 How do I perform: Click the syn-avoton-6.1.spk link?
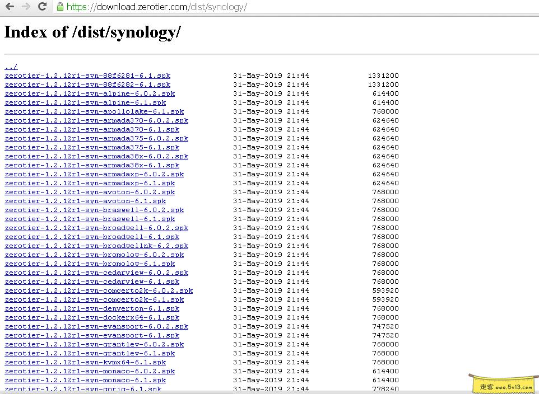(x=85, y=201)
